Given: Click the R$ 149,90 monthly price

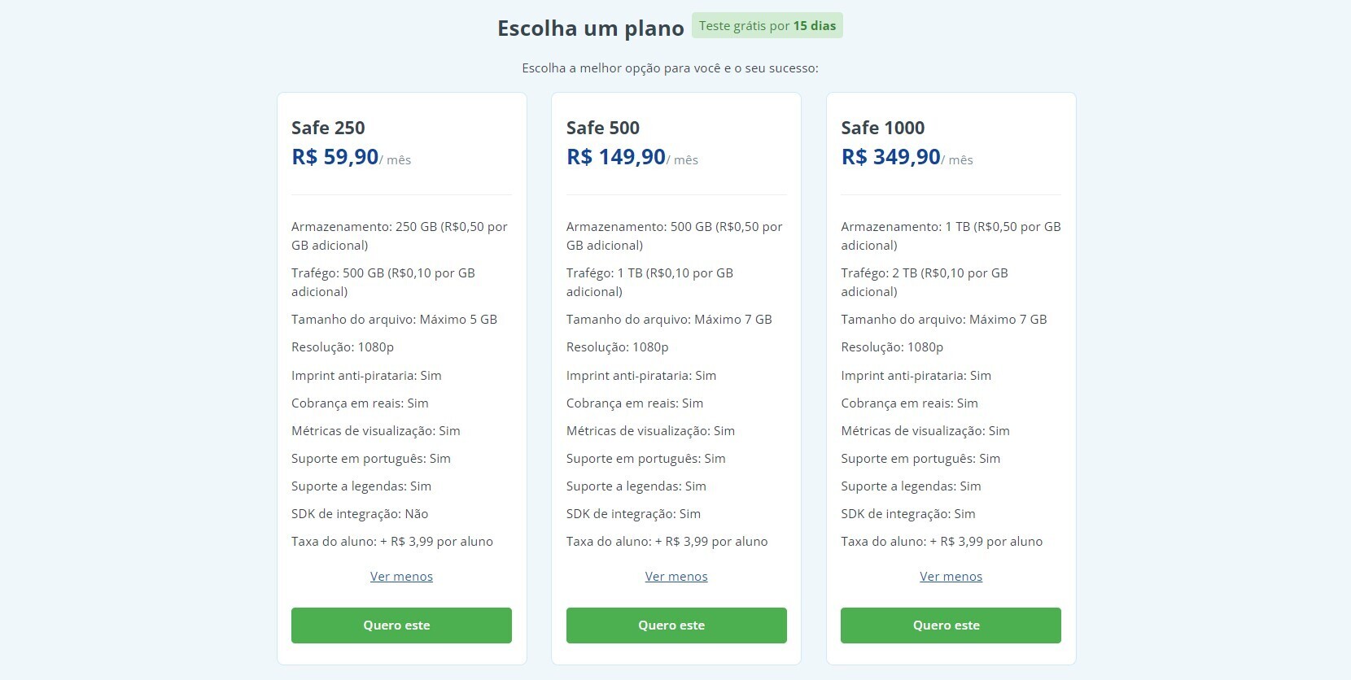Looking at the screenshot, I should pos(616,157).
